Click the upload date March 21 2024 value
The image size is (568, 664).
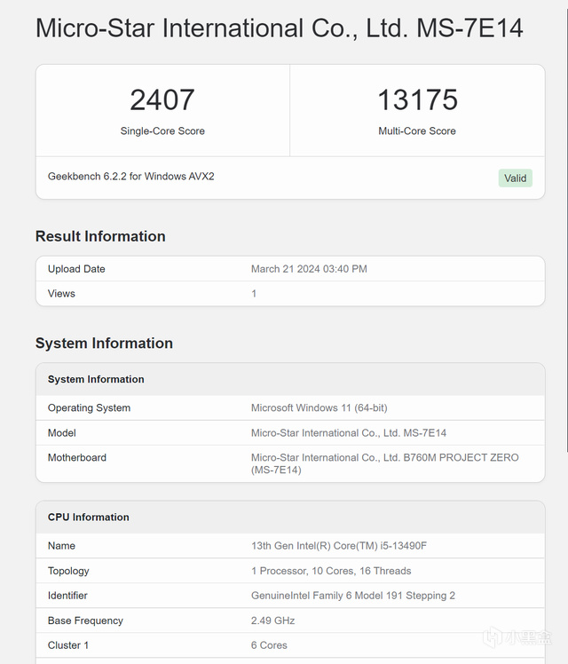click(x=309, y=269)
